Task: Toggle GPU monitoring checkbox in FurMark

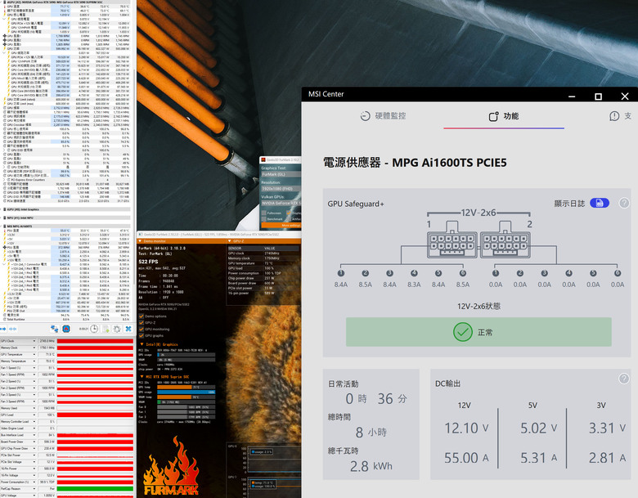Action: (x=142, y=330)
